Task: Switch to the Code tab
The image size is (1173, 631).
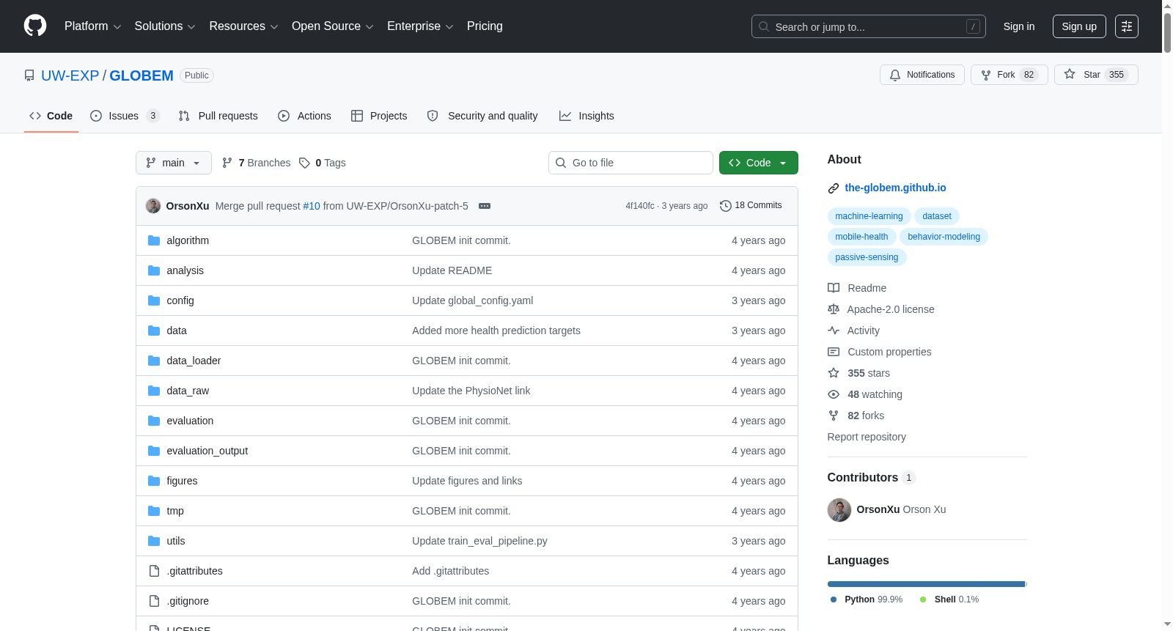Action: 51,116
